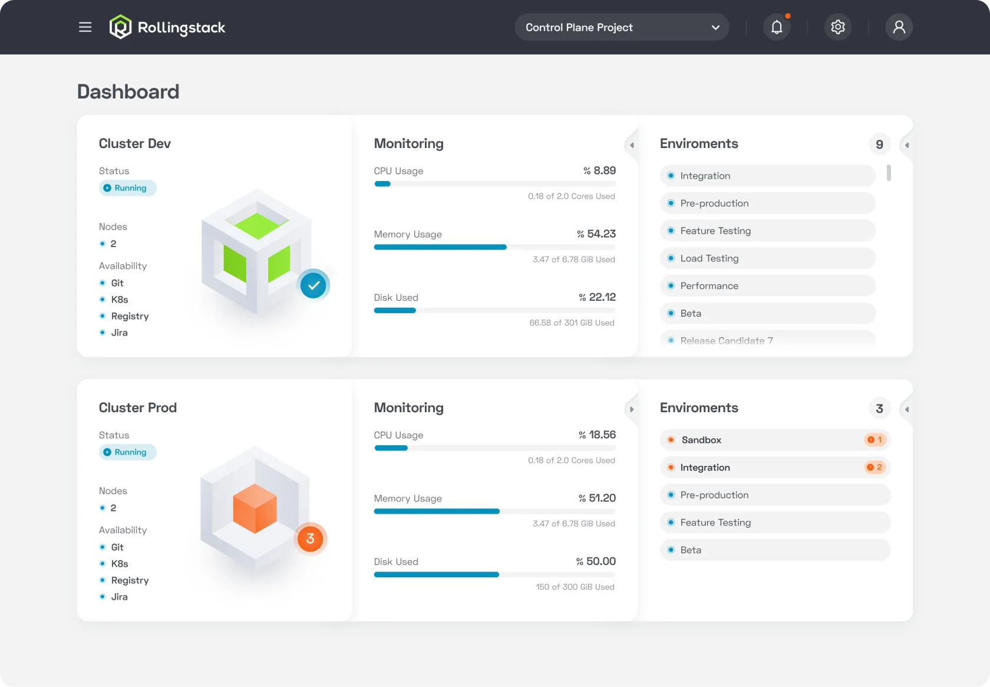Click K8s availability in Cluster Dev
This screenshot has height=687, width=990.
tap(114, 300)
